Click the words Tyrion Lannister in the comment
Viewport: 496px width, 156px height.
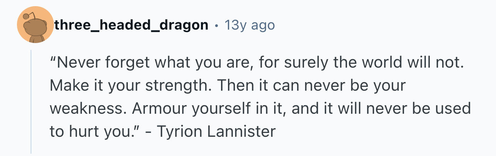click(x=216, y=132)
